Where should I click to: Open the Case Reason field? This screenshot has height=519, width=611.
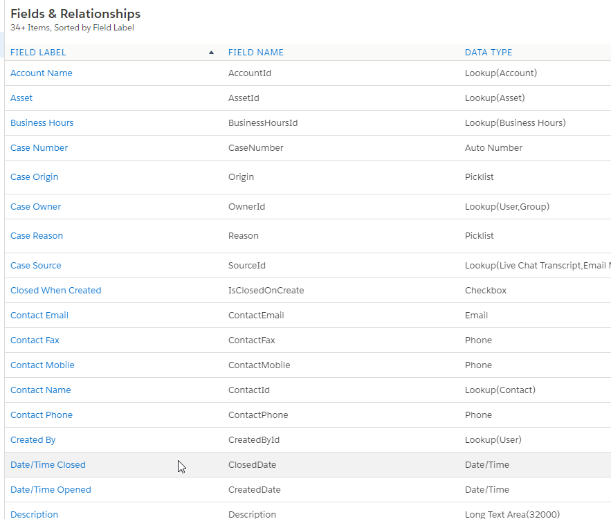coord(37,236)
